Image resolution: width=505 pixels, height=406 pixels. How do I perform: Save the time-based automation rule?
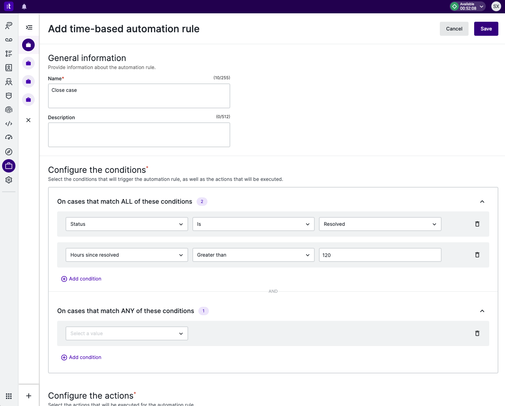pyautogui.click(x=486, y=29)
